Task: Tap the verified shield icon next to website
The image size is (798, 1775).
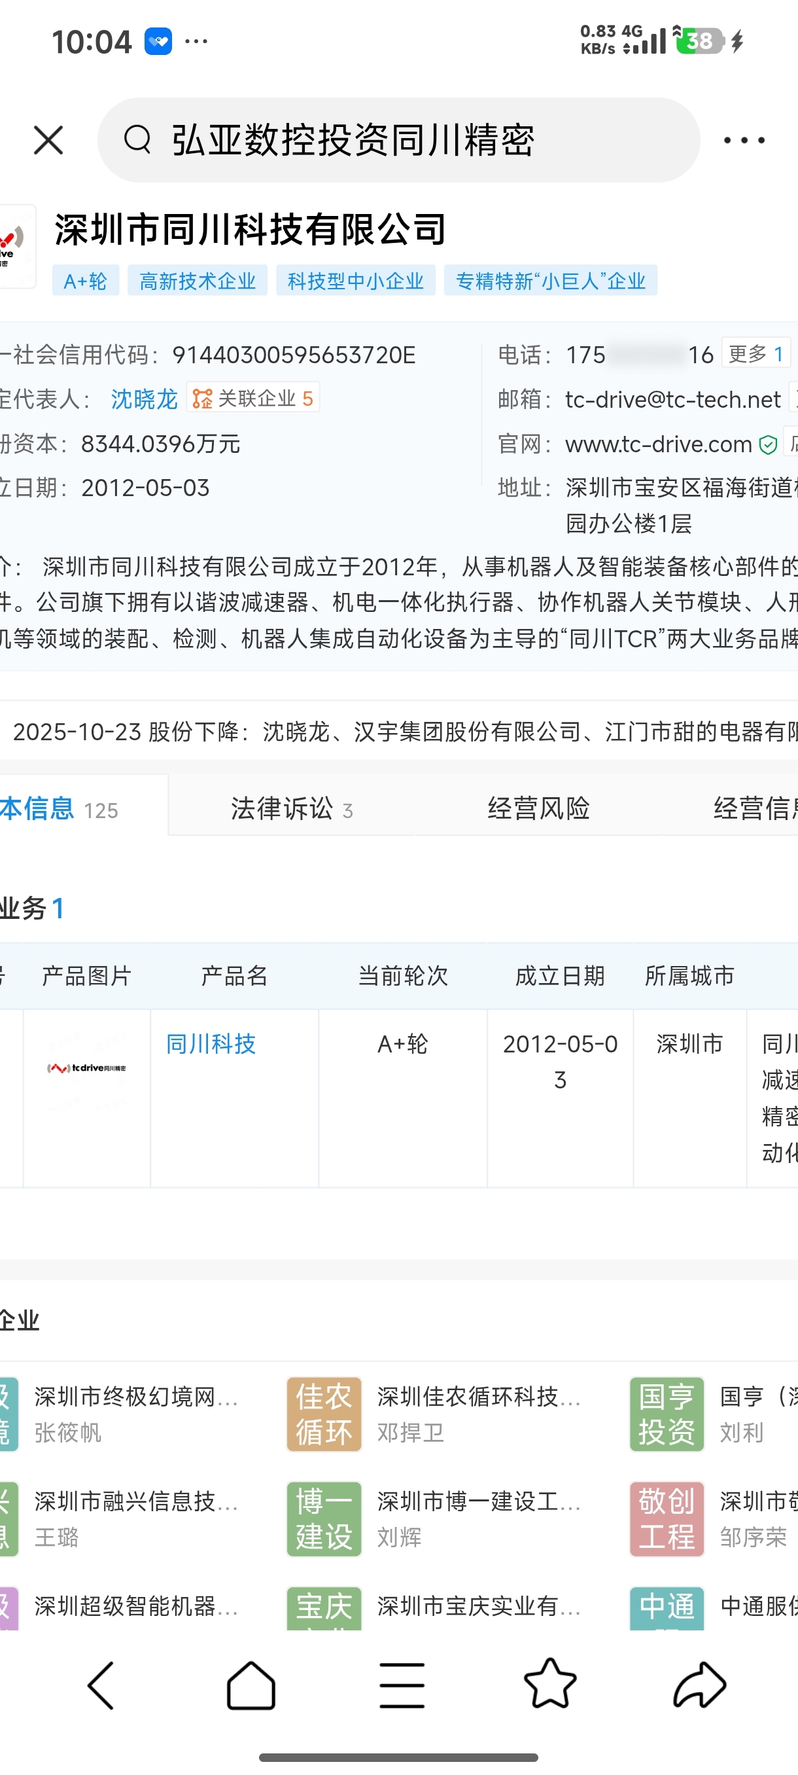Action: tap(769, 444)
